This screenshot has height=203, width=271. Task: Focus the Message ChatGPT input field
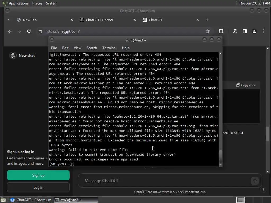(166, 181)
